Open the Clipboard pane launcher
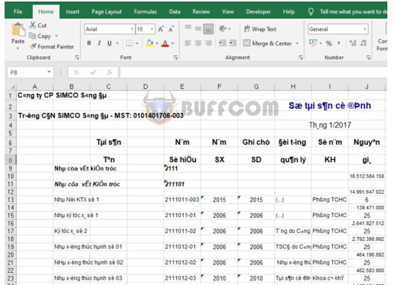The height and width of the screenshot is (285, 395). click(77, 58)
